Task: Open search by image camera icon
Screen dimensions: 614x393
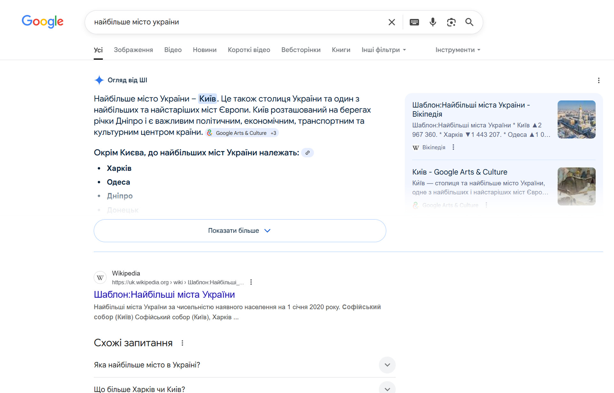Action: (451, 22)
